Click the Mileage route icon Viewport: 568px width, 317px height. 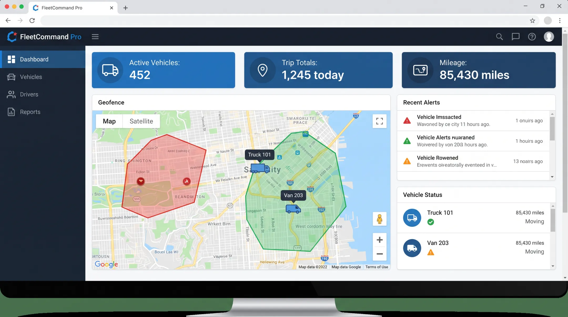(420, 70)
